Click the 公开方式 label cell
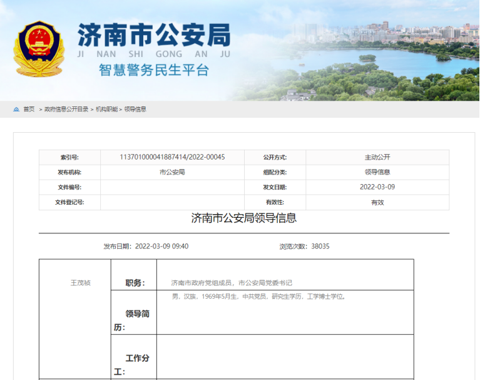The width and height of the screenshot is (480, 380). [275, 157]
